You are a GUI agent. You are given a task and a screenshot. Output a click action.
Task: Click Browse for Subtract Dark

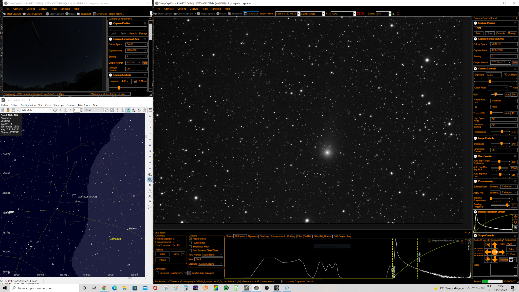[x=494, y=187]
